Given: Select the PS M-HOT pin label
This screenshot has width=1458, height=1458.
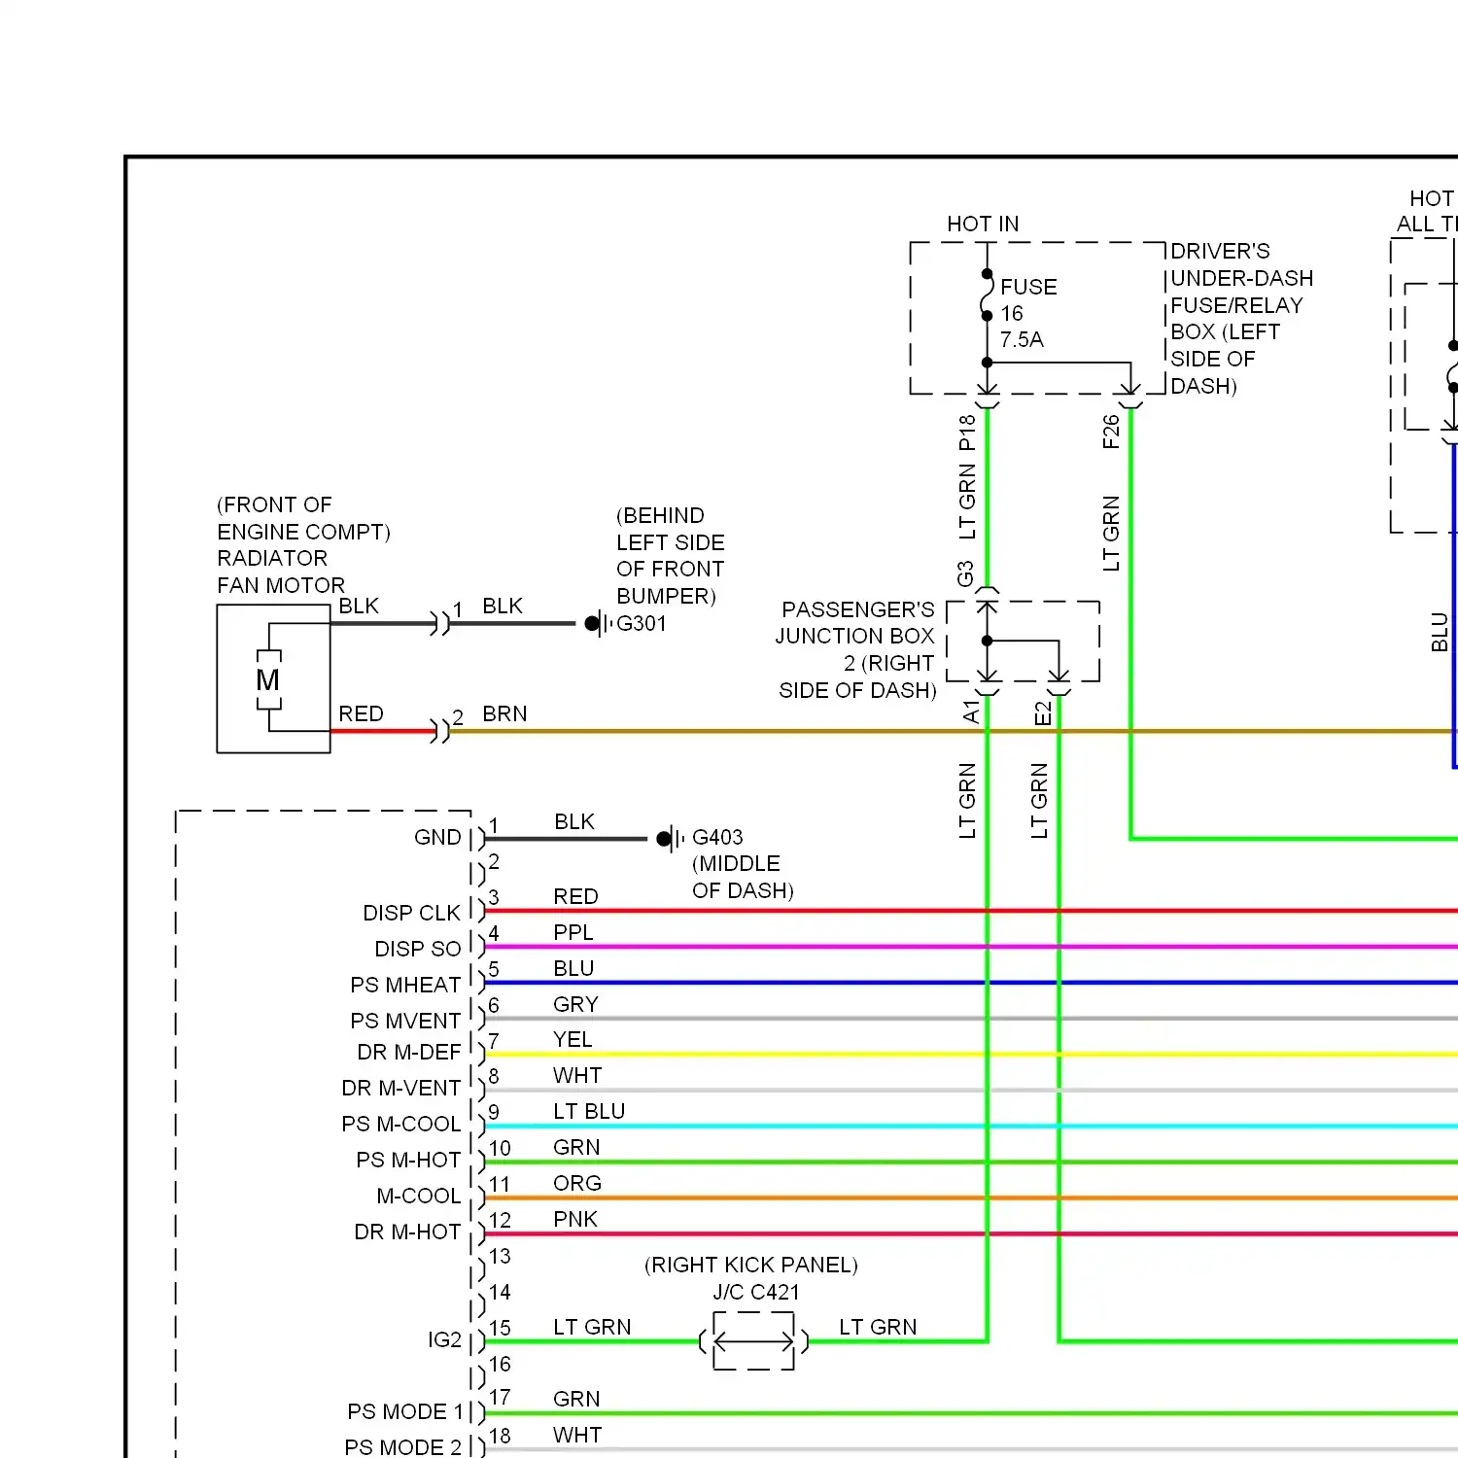Looking at the screenshot, I should [x=408, y=1160].
